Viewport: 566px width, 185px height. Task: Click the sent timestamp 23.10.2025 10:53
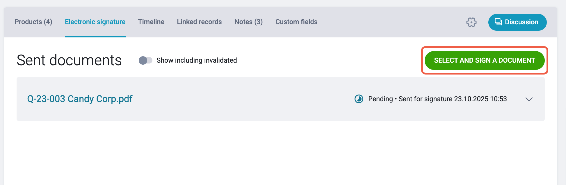[480, 99]
